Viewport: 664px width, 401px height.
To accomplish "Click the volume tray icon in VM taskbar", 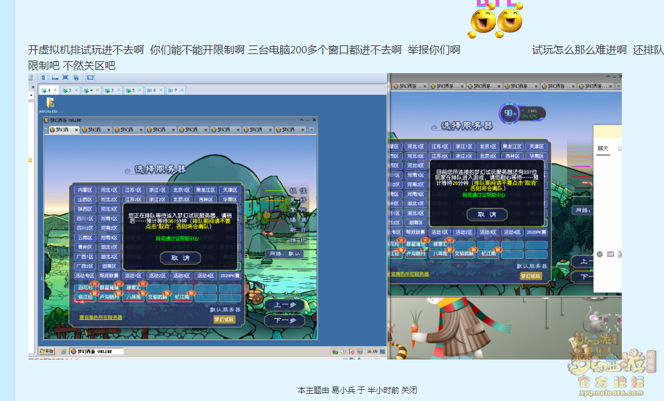I will click(344, 352).
